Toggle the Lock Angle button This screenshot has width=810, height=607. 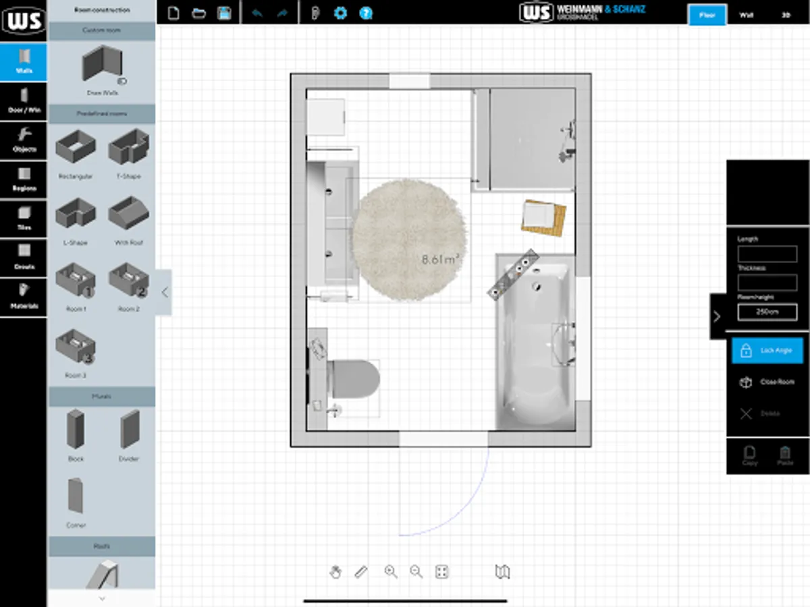(767, 351)
